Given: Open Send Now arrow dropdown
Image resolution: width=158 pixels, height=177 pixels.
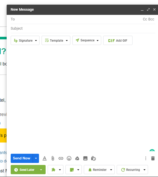Looking at the screenshot, I should point(36,158).
